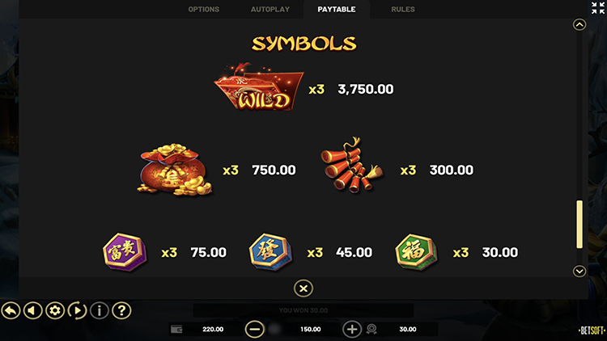Move paytable down with chevron down
The image size is (607, 341).
click(579, 272)
